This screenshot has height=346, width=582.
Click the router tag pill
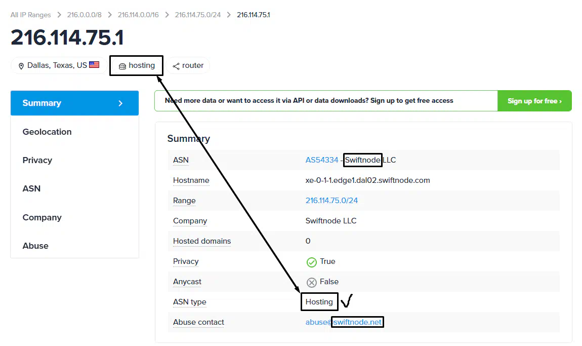pyautogui.click(x=188, y=65)
